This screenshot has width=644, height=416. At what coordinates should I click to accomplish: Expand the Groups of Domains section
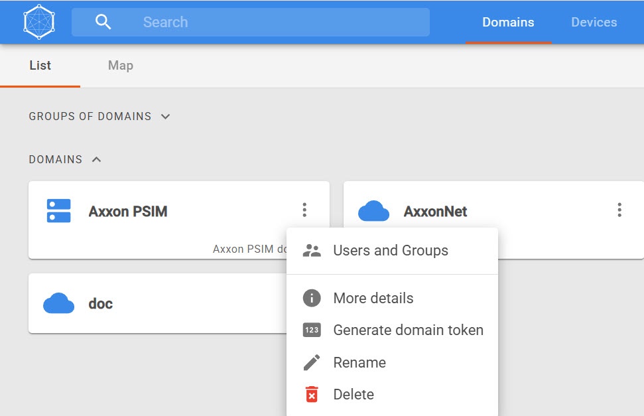(x=166, y=117)
